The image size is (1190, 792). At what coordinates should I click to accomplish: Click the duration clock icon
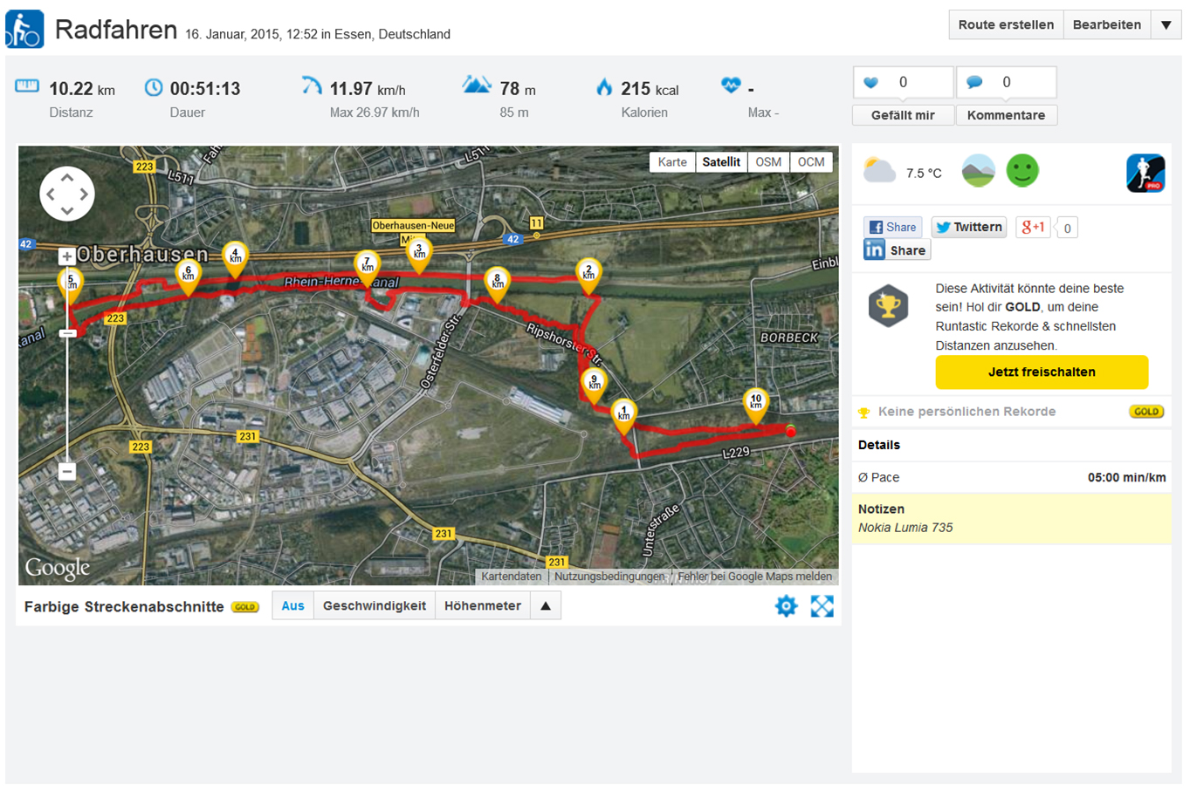[x=154, y=87]
